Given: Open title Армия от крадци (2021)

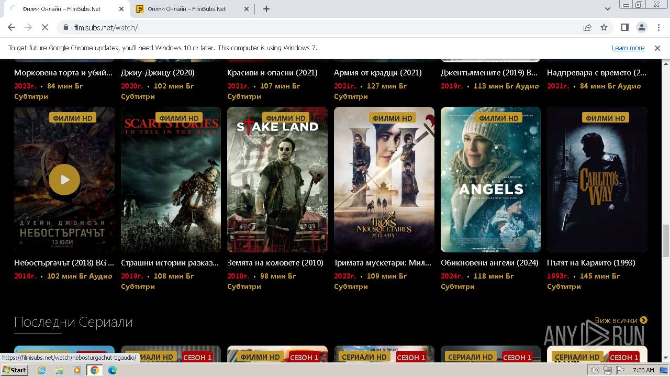Looking at the screenshot, I should [x=378, y=73].
